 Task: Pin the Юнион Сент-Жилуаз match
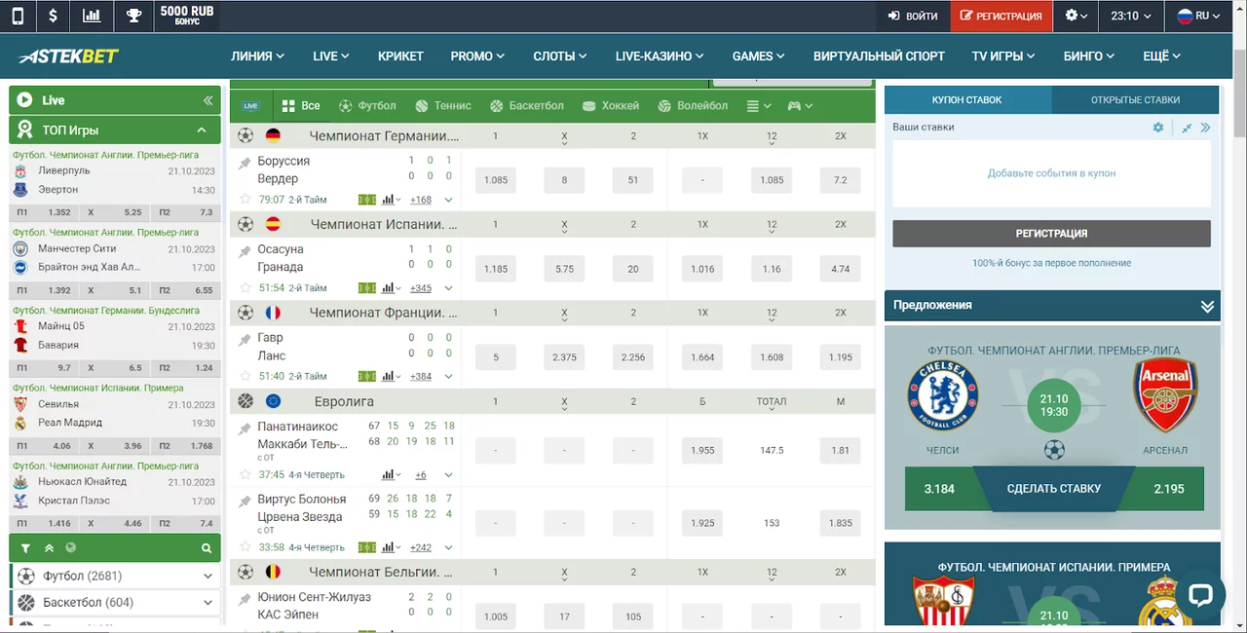pos(246,599)
